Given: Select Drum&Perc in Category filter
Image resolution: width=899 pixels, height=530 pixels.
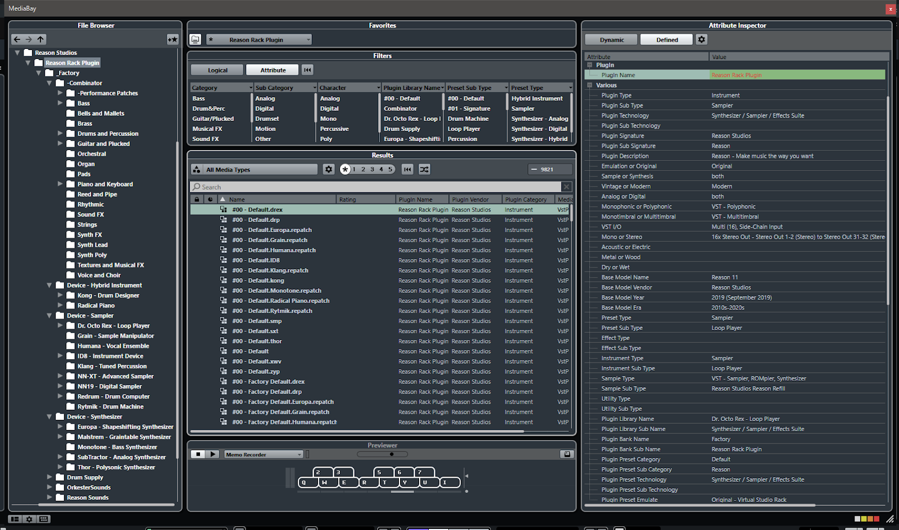Looking at the screenshot, I should (208, 108).
